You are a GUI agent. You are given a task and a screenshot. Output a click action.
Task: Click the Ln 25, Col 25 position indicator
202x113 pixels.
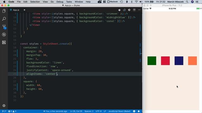tap(76, 111)
